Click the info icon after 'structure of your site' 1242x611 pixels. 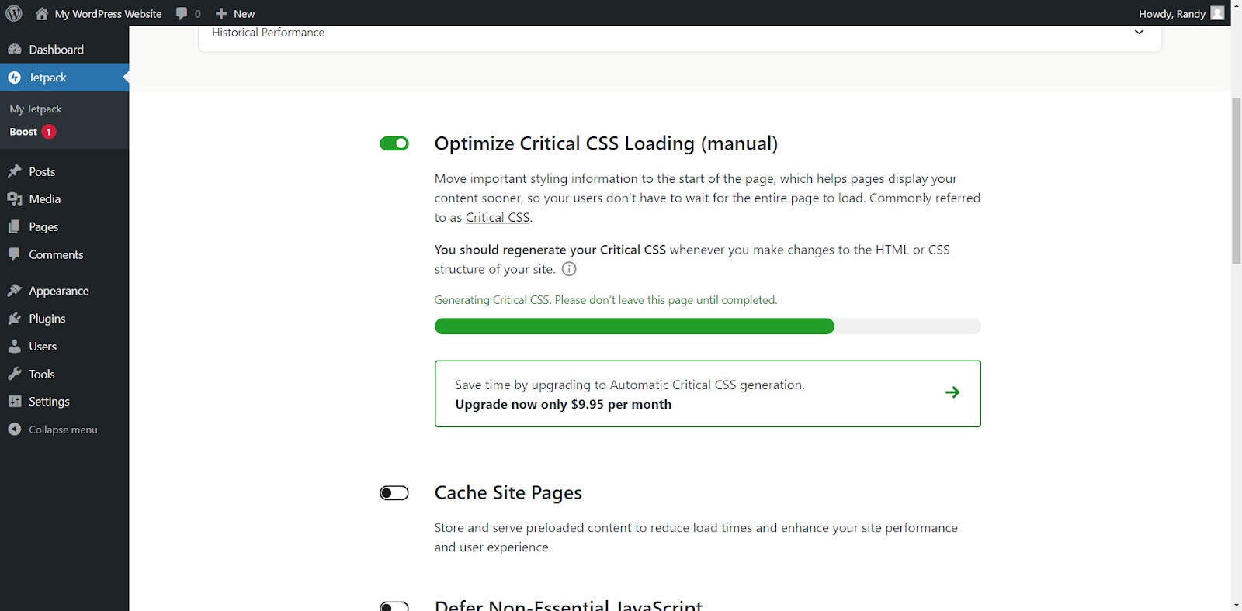coord(569,269)
